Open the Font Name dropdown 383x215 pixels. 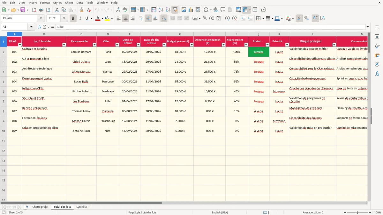[41, 18]
